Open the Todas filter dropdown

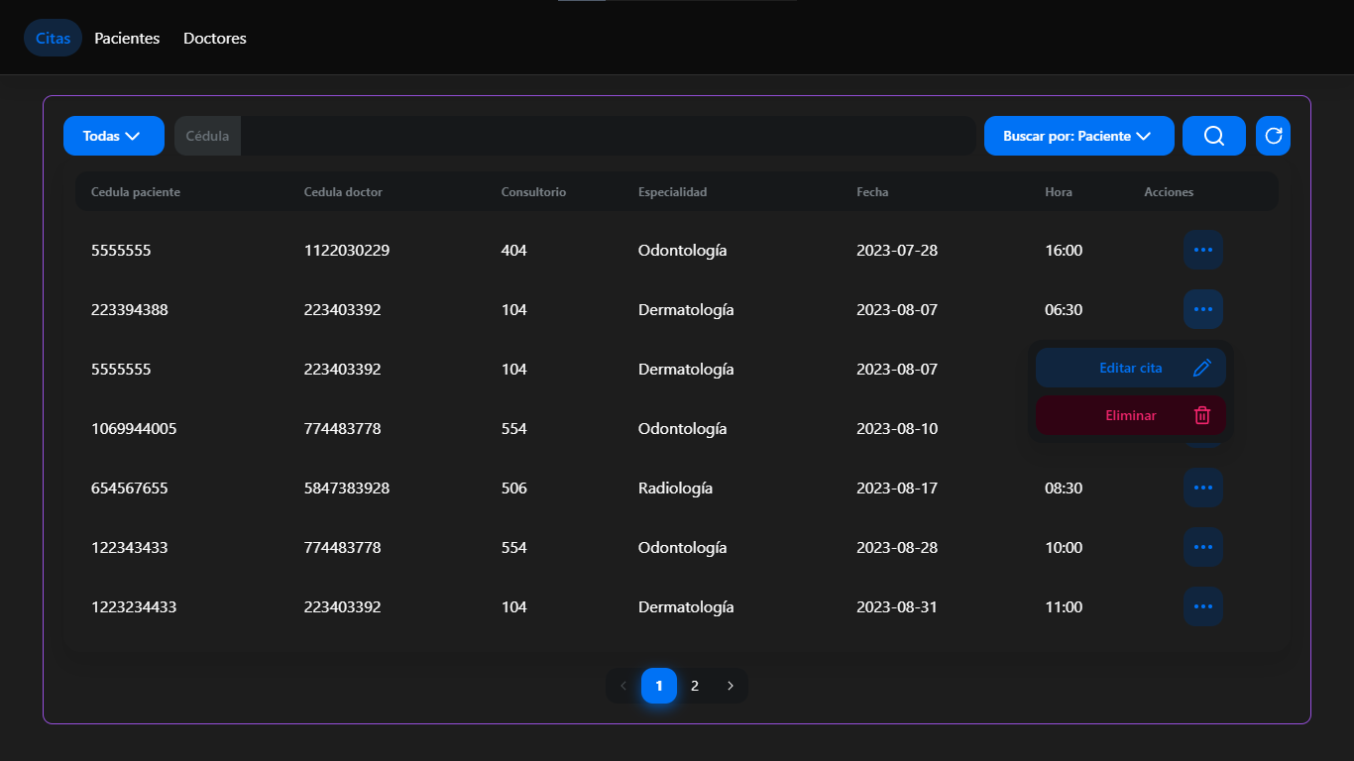(x=114, y=136)
